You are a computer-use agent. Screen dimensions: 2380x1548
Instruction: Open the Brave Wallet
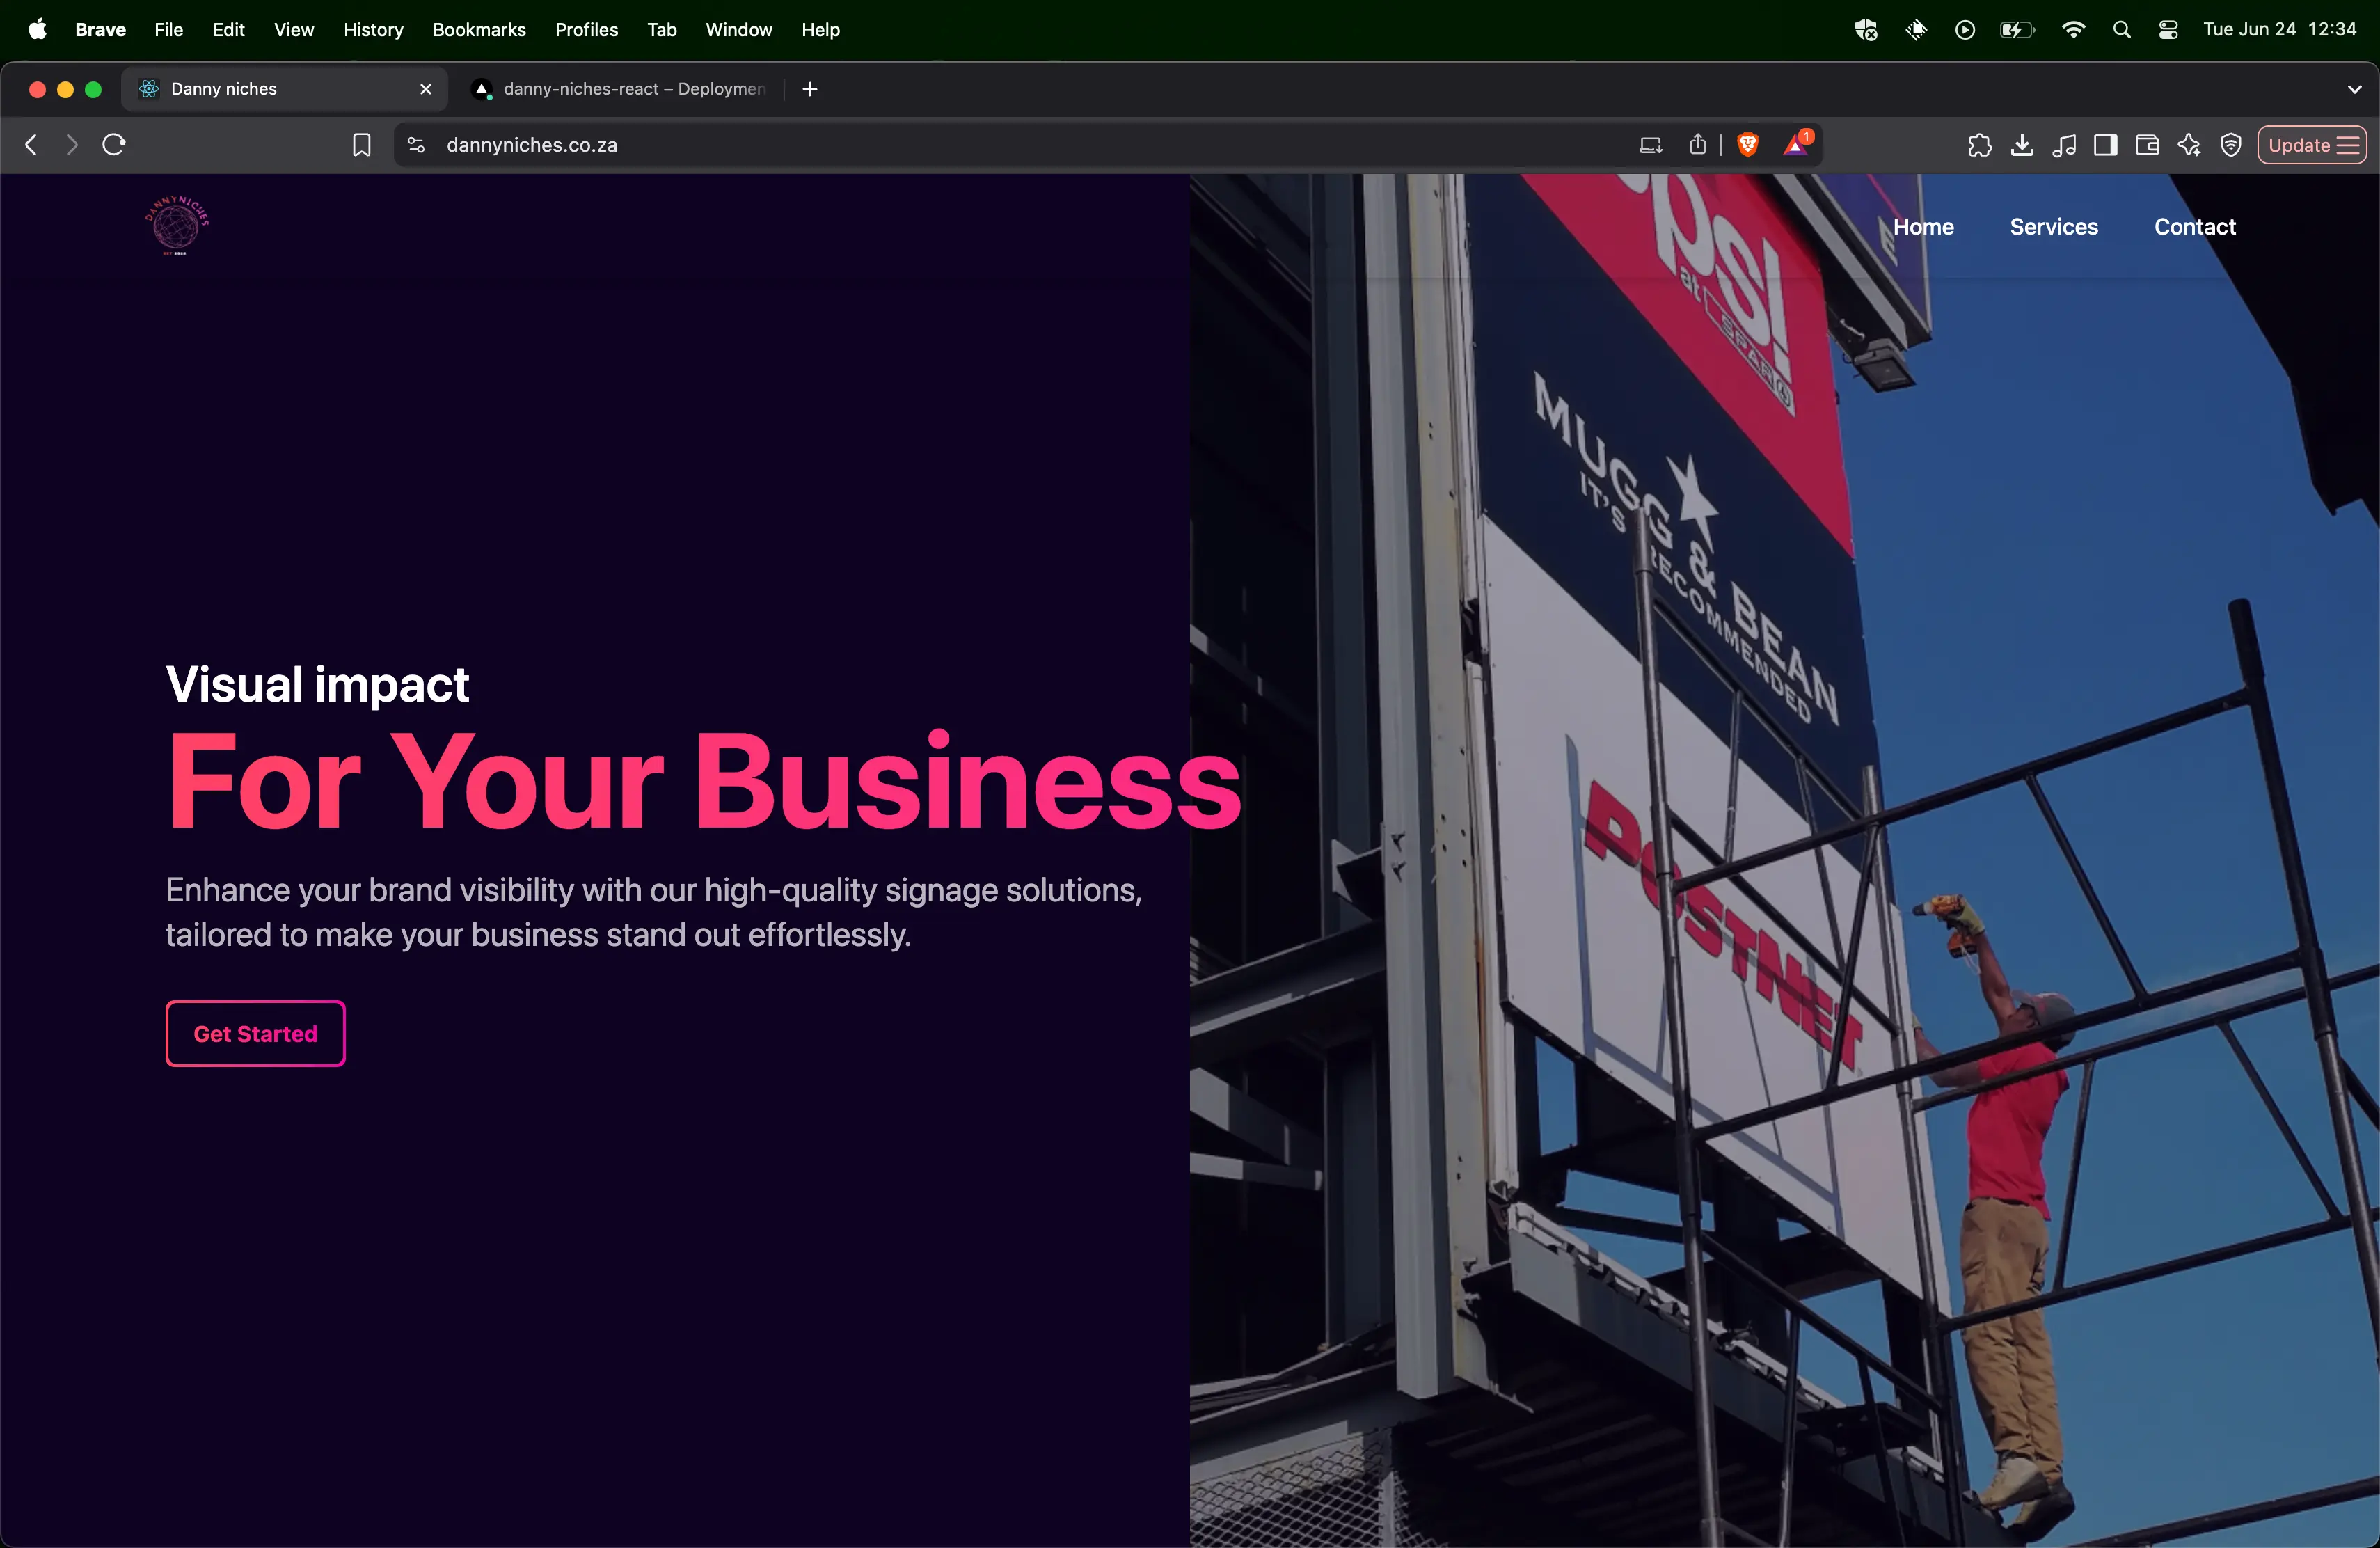2146,145
